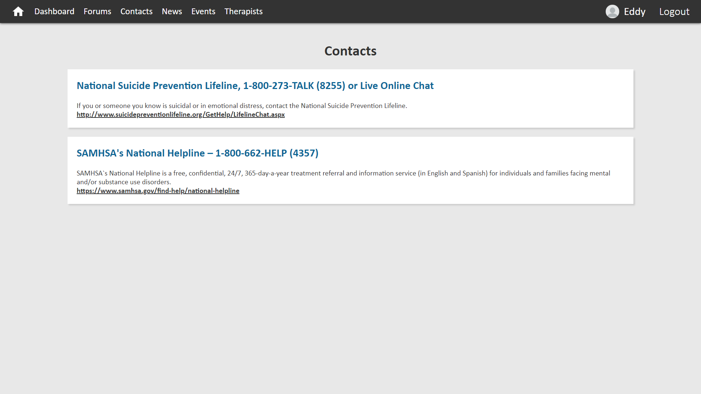
Task: Expand the SAMHSA National Helpline card
Action: [198, 153]
